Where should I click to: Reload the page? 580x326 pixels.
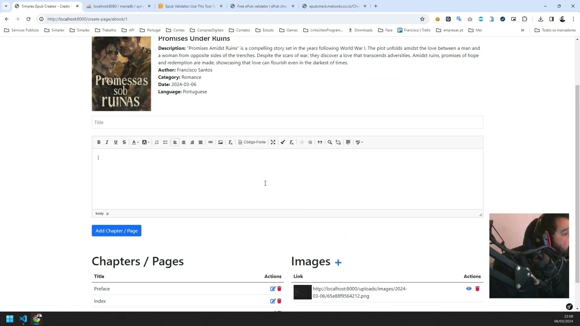[28, 19]
